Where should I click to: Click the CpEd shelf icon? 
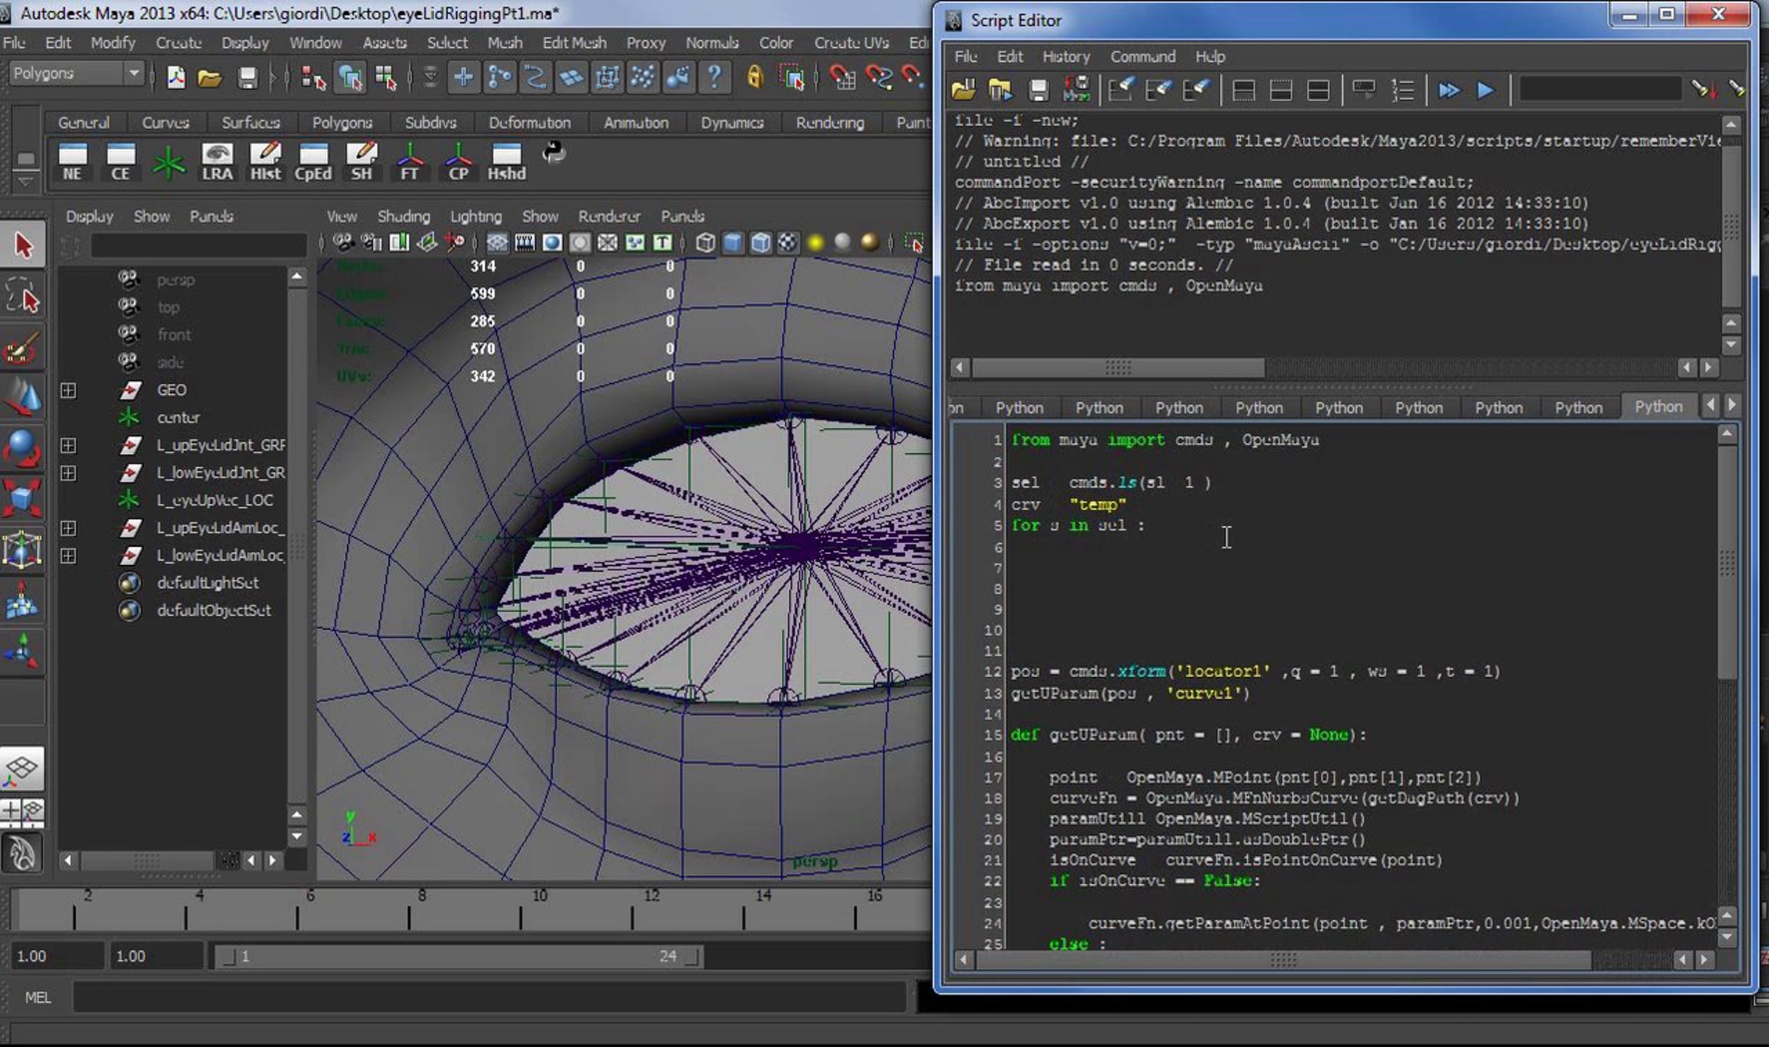click(313, 162)
